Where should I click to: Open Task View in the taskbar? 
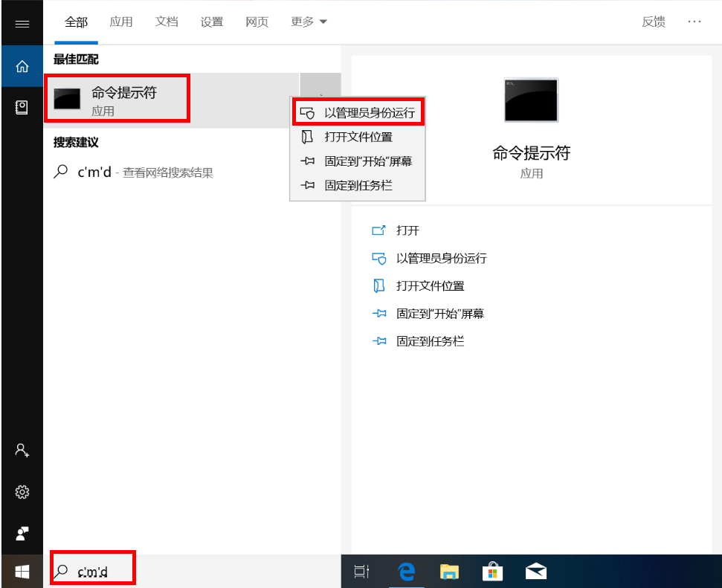pyautogui.click(x=362, y=571)
